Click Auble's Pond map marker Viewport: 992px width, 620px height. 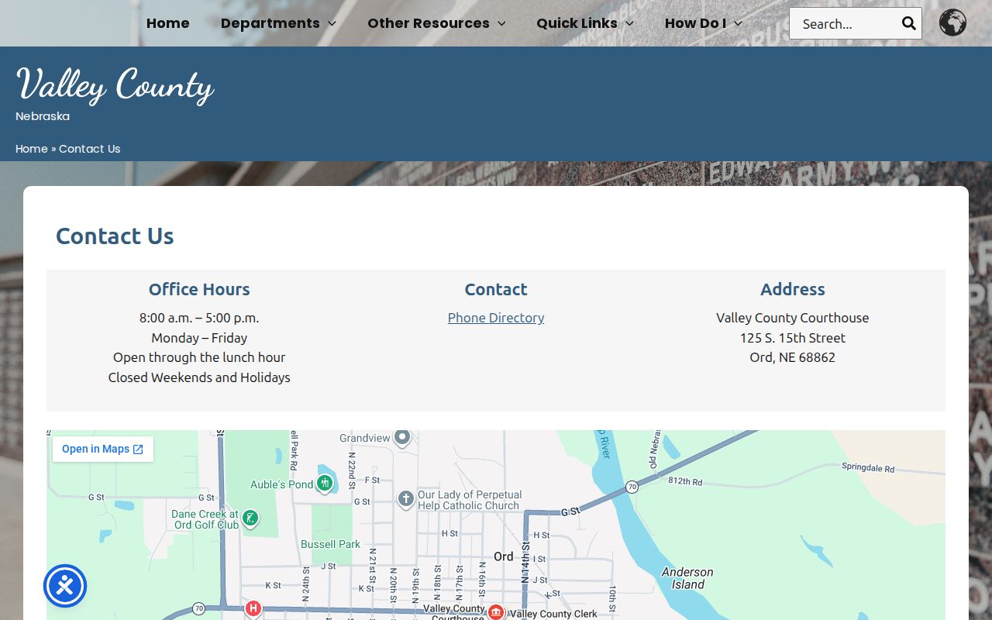point(325,483)
